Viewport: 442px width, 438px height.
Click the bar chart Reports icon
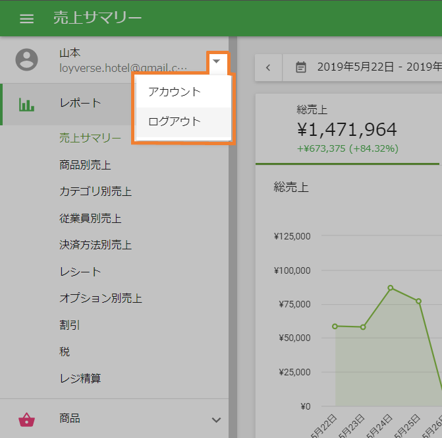click(26, 104)
